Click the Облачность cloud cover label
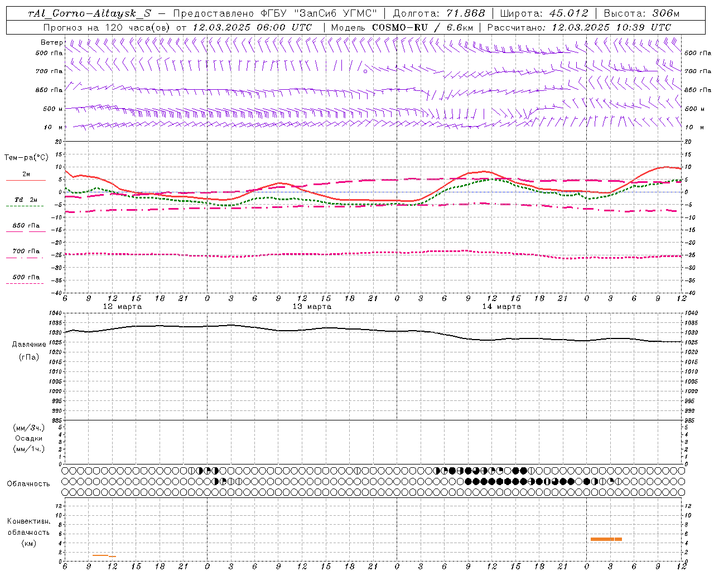714x571 pixels. pyautogui.click(x=29, y=483)
